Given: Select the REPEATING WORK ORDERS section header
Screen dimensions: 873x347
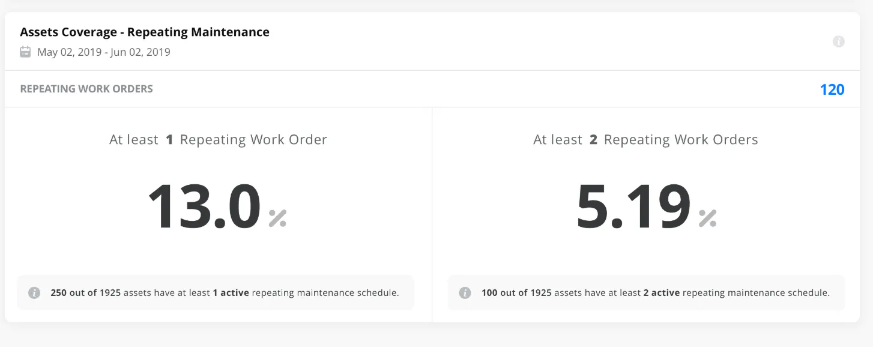Looking at the screenshot, I should point(87,88).
